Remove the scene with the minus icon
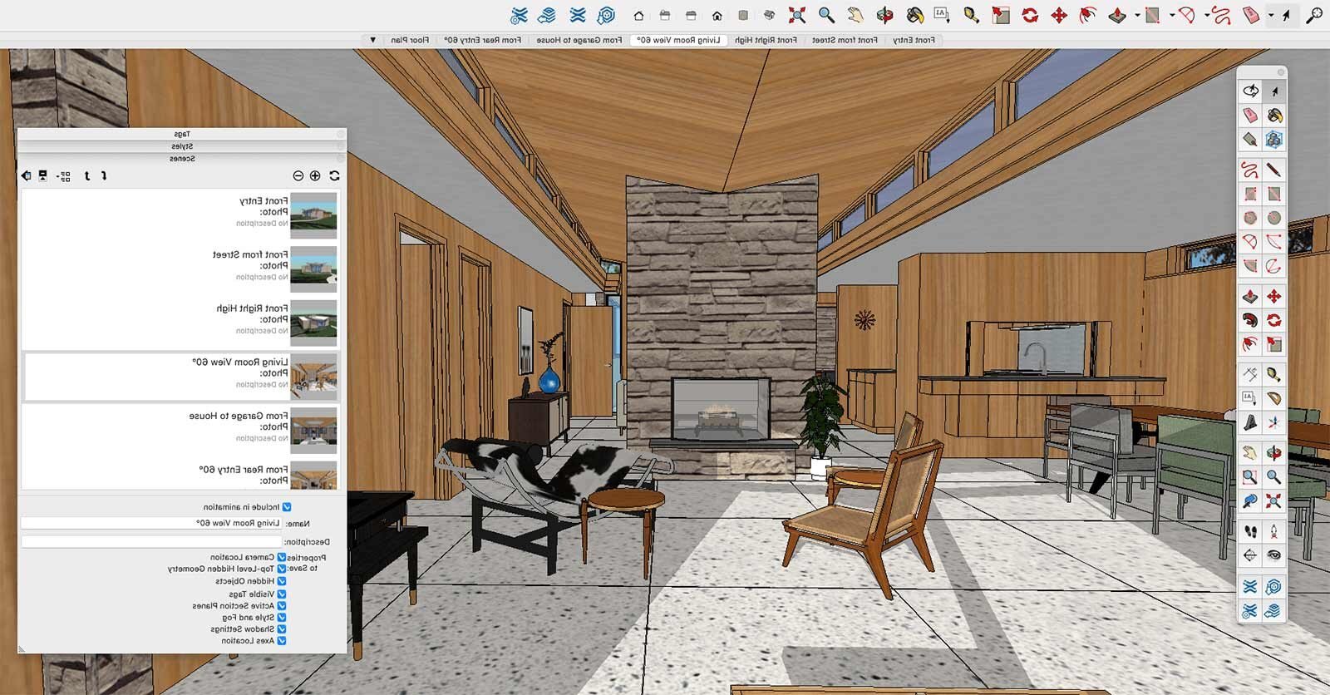 298,175
